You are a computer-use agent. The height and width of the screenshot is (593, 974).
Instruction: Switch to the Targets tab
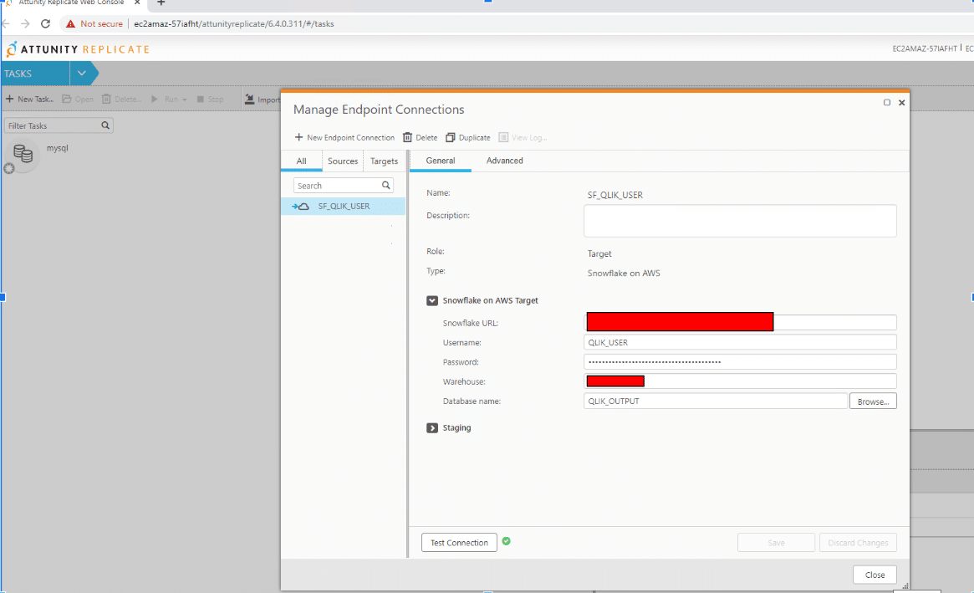pos(384,161)
